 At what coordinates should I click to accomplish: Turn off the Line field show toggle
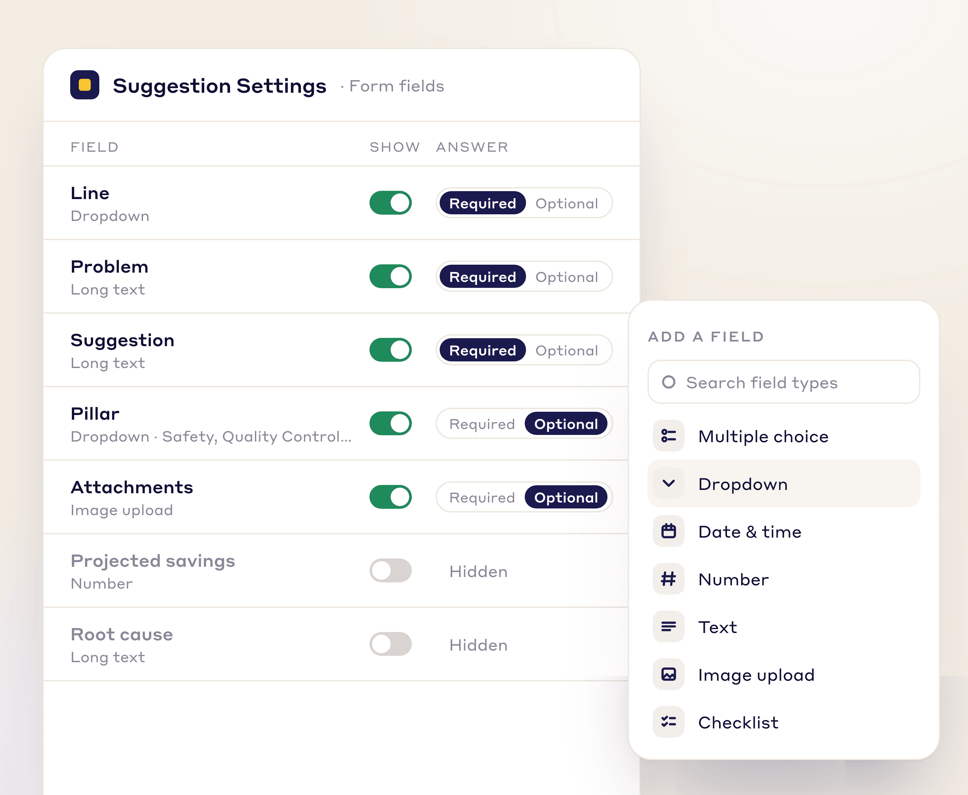tap(390, 203)
